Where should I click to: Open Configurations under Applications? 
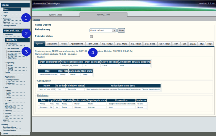(13, 80)
